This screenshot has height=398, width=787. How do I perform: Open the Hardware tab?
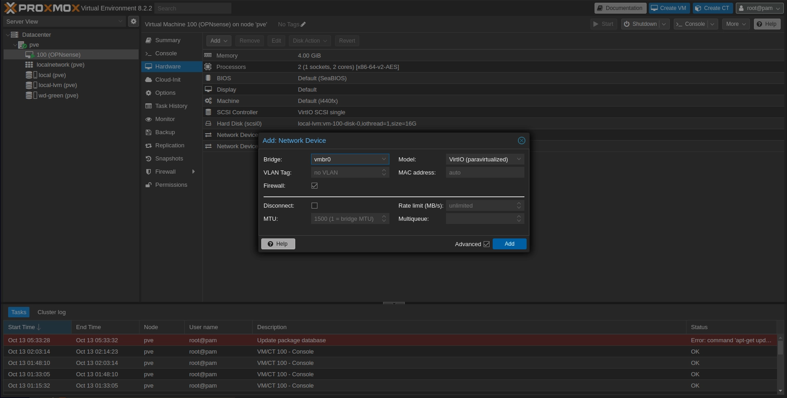[172, 67]
